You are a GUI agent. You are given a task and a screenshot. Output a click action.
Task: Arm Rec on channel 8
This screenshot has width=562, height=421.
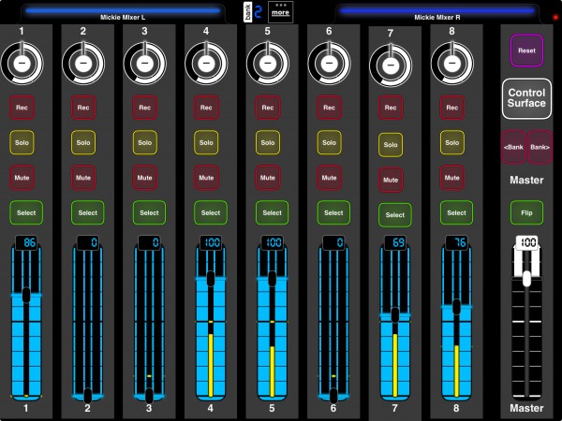(452, 108)
